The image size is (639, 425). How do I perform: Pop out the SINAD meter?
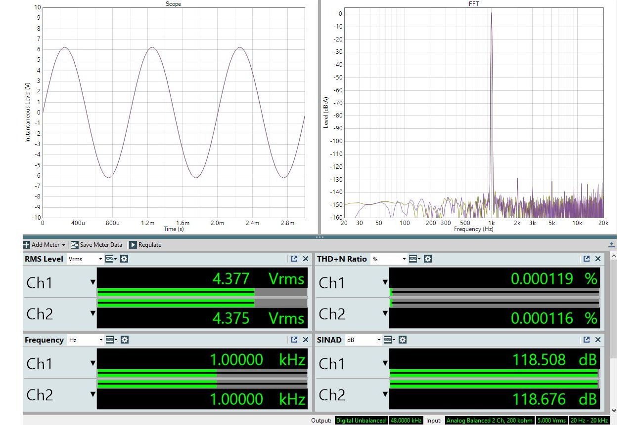[x=587, y=340]
